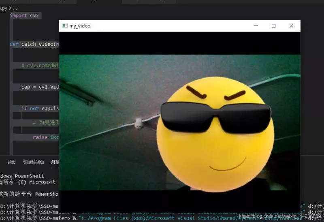The image size is (324, 222).
Task: Click the raise Exc statement line
Action: 46,137
